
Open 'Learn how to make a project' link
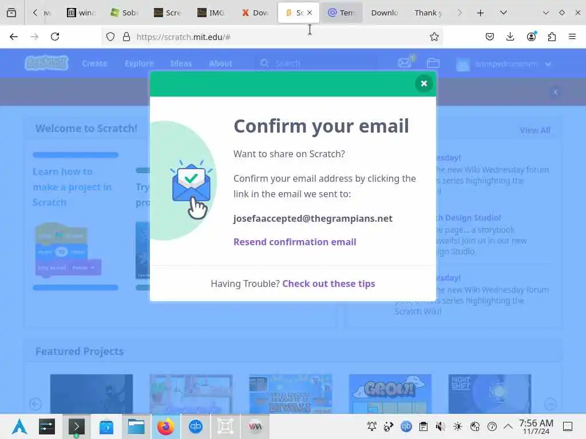(72, 187)
